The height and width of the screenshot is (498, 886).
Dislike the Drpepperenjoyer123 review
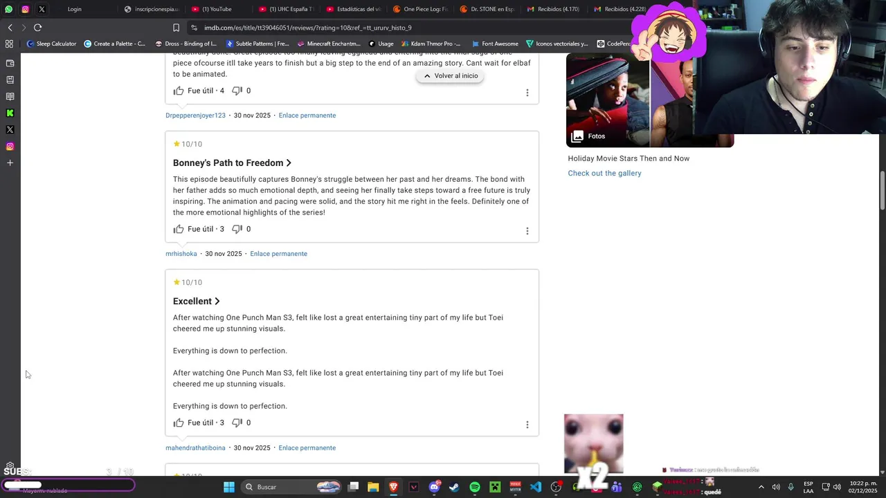237,91
